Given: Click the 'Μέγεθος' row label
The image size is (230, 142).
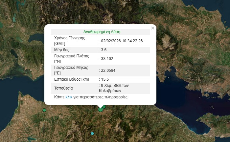Looking at the screenshot, I should pyautogui.click(x=62, y=50).
